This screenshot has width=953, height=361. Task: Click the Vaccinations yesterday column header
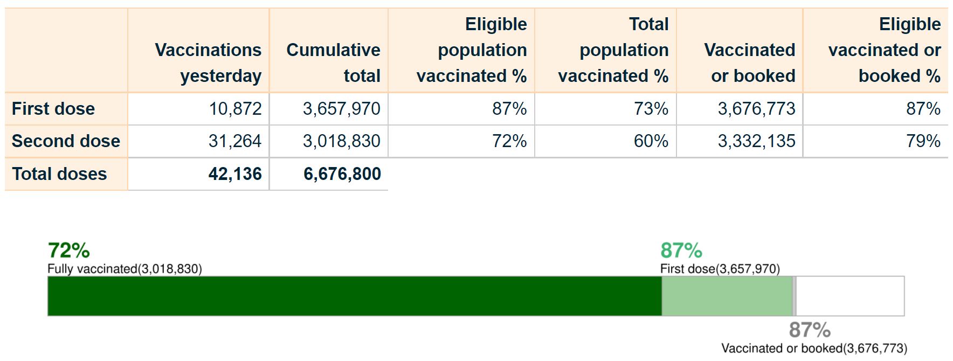pos(208,63)
